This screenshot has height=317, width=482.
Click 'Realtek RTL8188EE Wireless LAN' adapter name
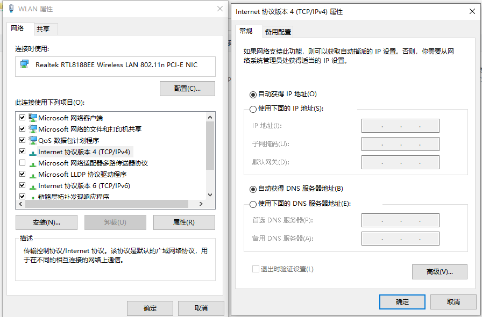point(117,65)
